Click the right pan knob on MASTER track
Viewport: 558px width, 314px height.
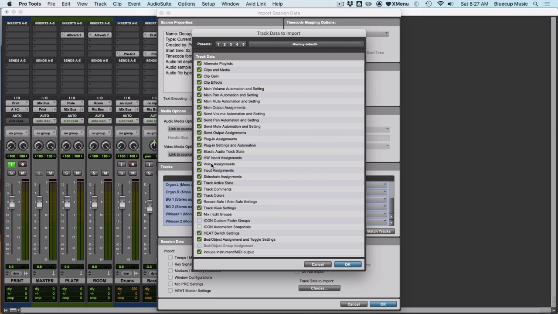(x=51, y=146)
